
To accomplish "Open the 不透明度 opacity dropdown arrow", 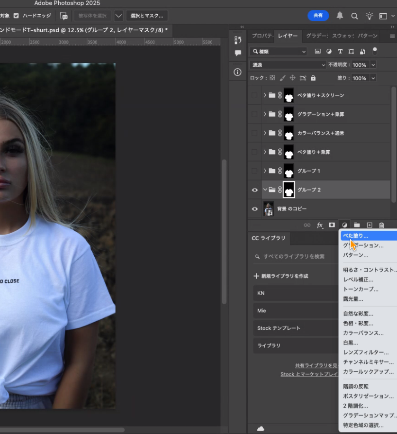I will click(x=373, y=65).
